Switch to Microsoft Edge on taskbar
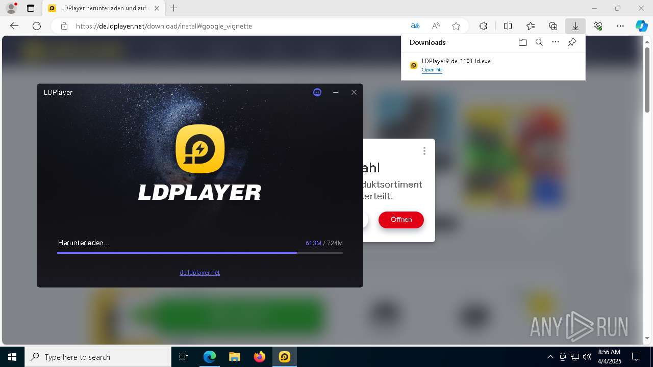The image size is (653, 367). point(210,357)
